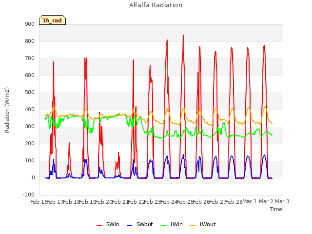Select the LWin legend entry
This screenshot has height=234, width=312.
point(172,224)
